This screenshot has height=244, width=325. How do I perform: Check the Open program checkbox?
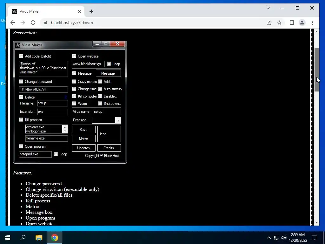[21, 146]
